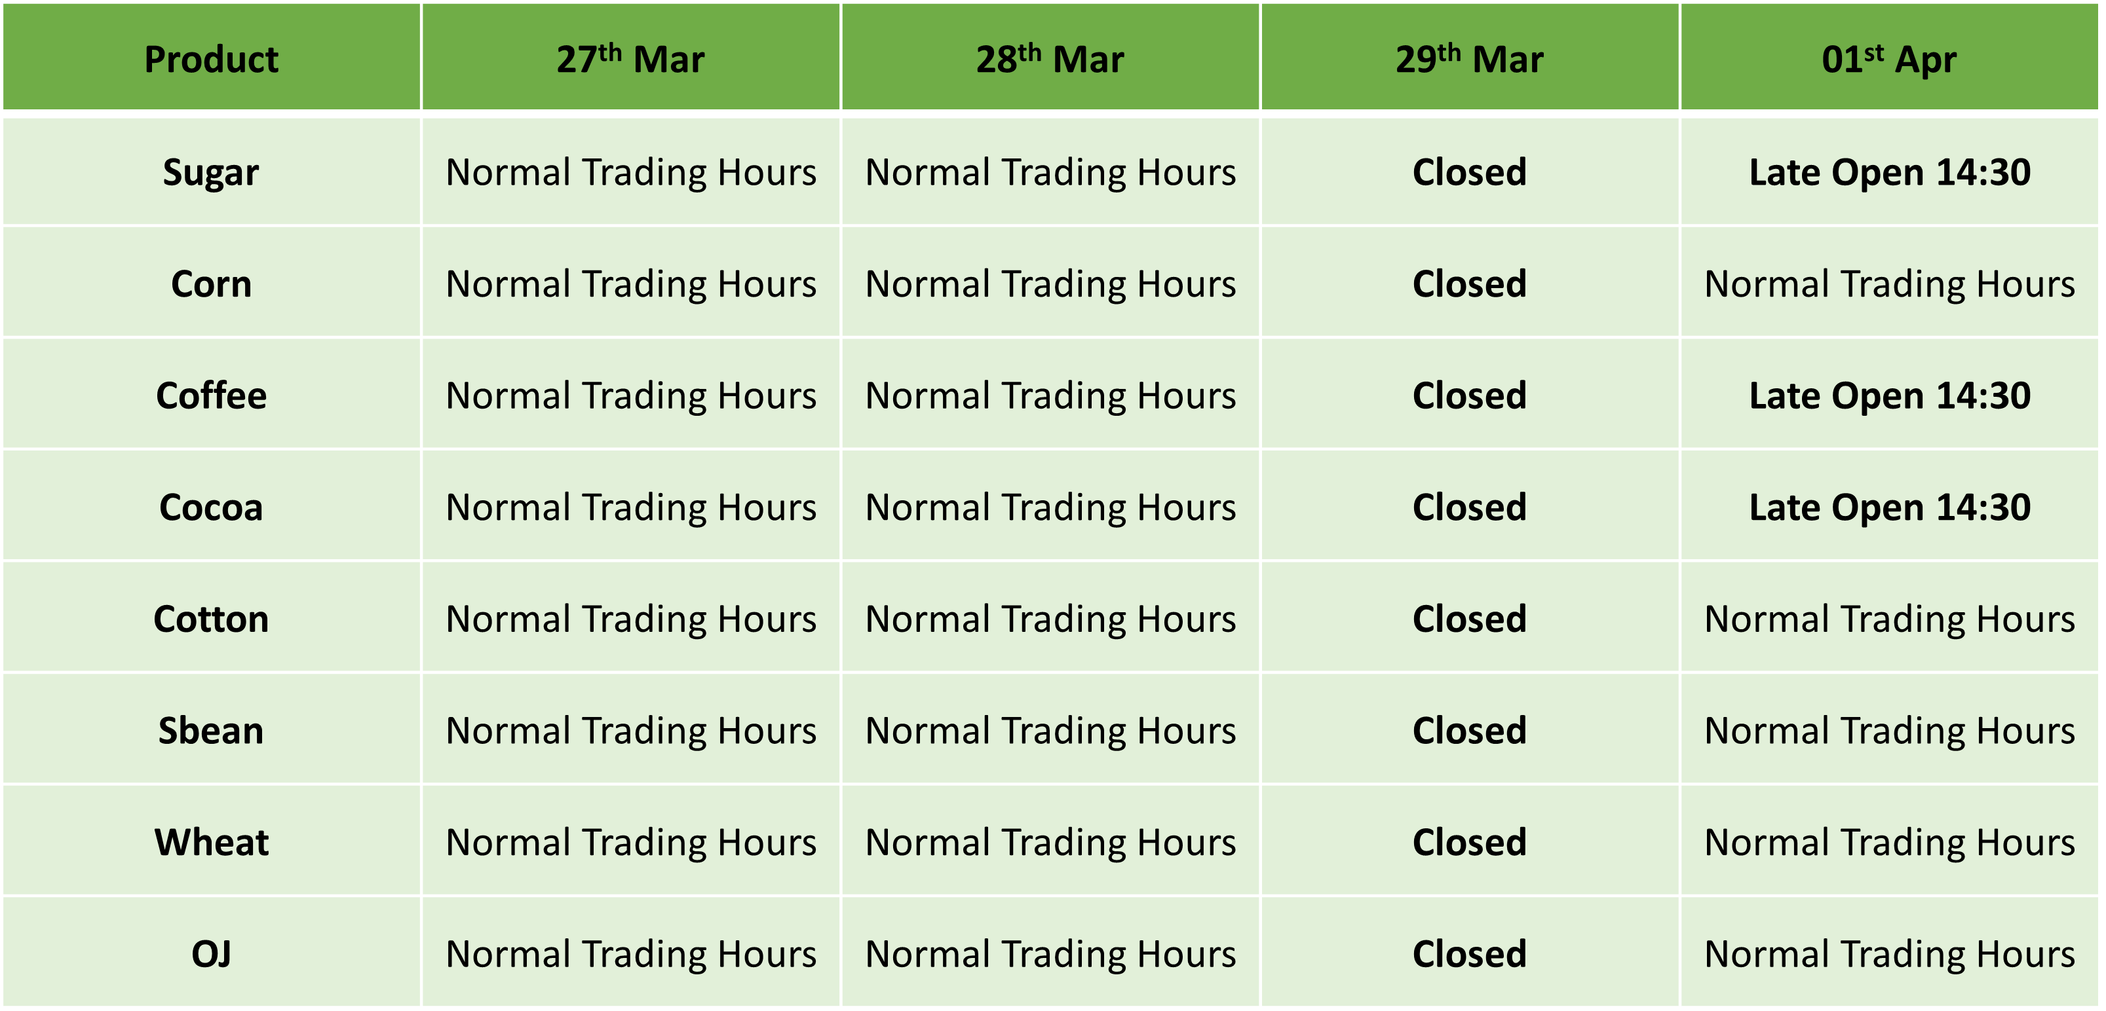
Task: Click Sugar's Late Open 14:30 cell
Action: point(1889,172)
